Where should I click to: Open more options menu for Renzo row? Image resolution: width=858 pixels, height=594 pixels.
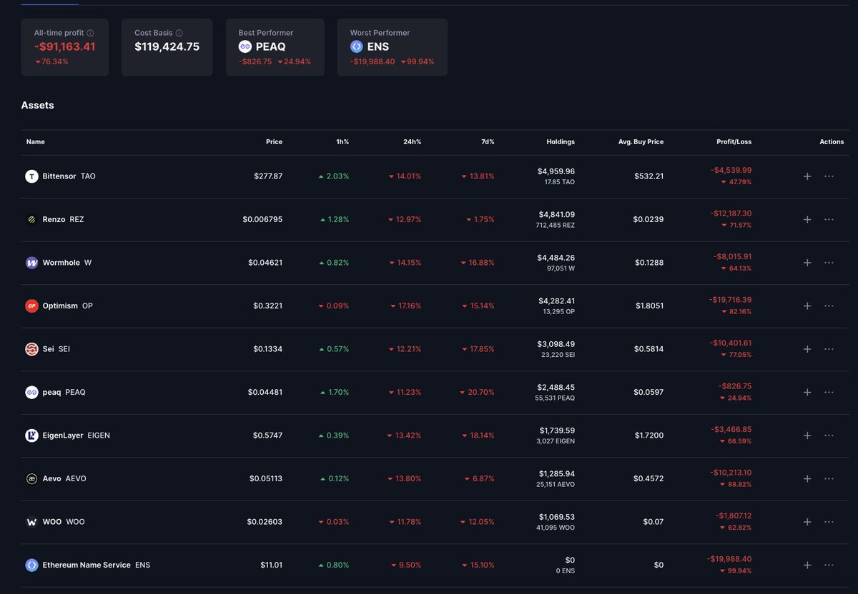click(x=829, y=220)
